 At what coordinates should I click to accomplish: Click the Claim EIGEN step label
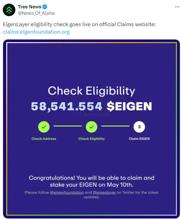tap(139, 139)
